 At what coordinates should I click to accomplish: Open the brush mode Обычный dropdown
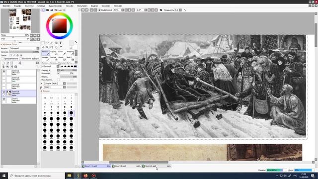51,66
